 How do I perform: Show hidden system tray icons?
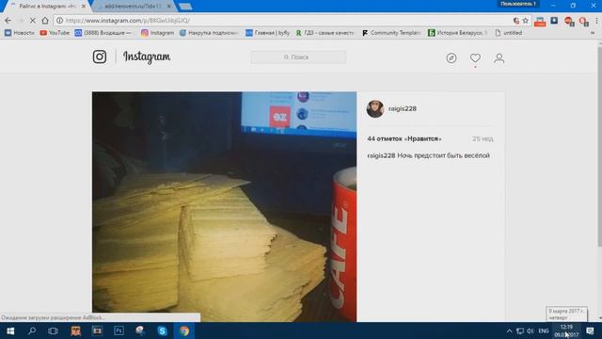click(x=509, y=331)
